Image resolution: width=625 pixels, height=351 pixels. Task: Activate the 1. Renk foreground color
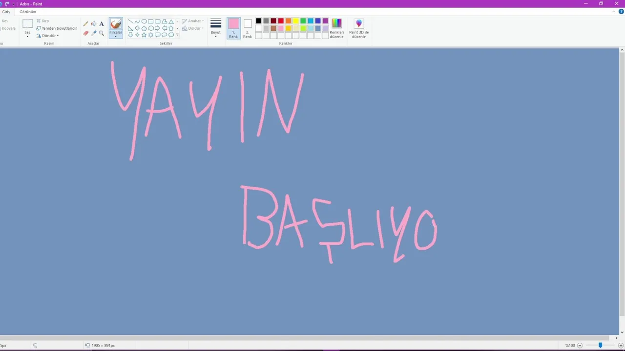[233, 29]
